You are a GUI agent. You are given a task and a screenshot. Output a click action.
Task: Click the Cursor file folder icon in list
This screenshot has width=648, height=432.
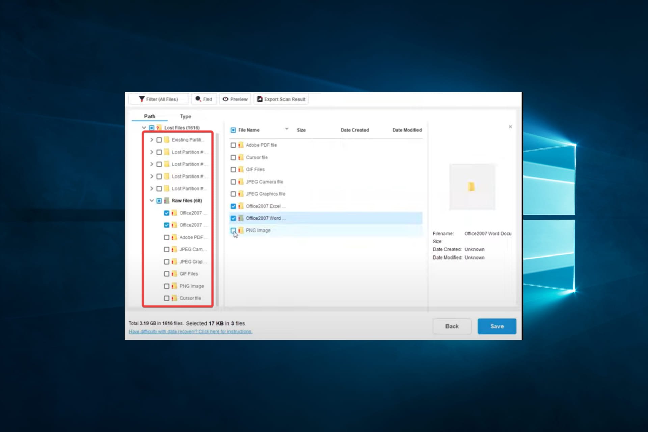click(241, 157)
